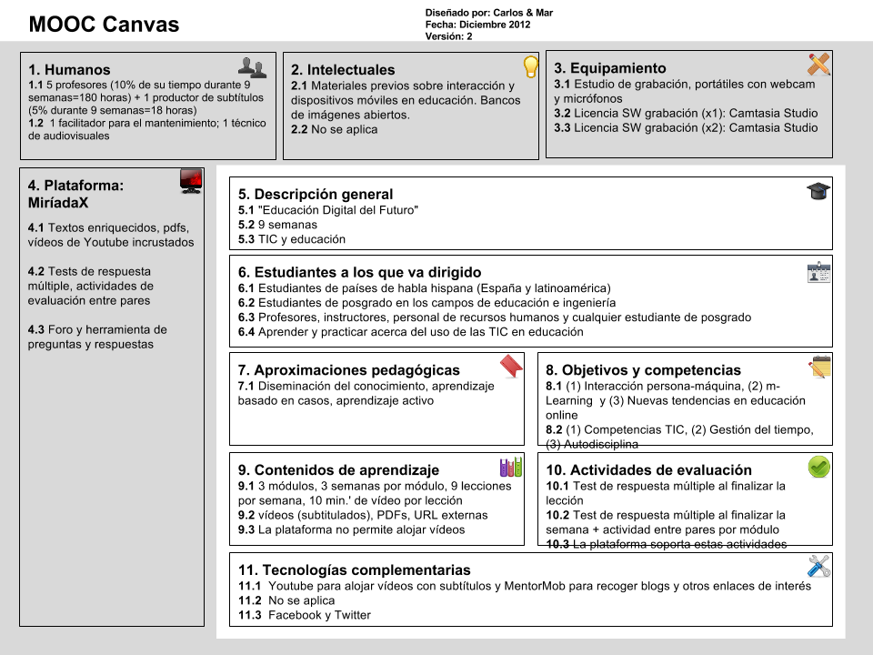The height and width of the screenshot is (655, 873).
Task: Click item 6.4 Aprender y practicar TIC
Action: pos(411,331)
